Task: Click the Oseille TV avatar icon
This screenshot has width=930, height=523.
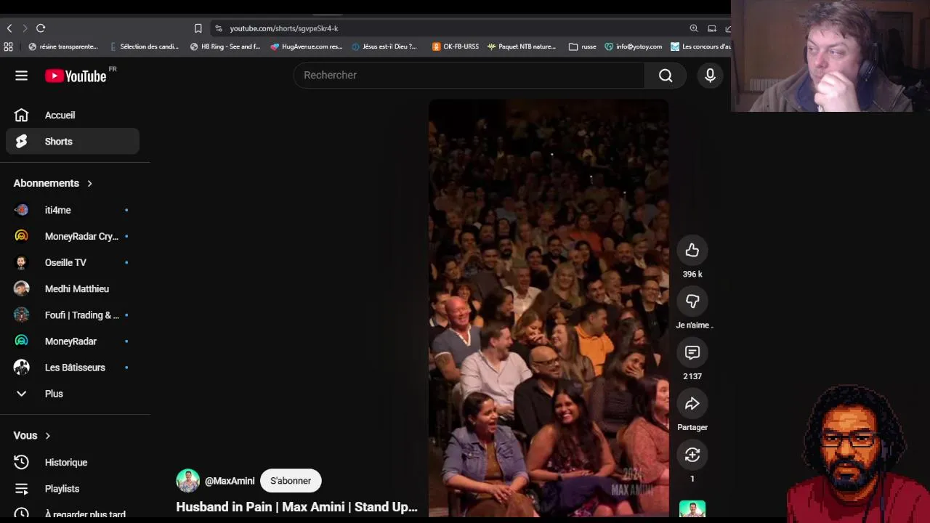Action: pyautogui.click(x=21, y=262)
